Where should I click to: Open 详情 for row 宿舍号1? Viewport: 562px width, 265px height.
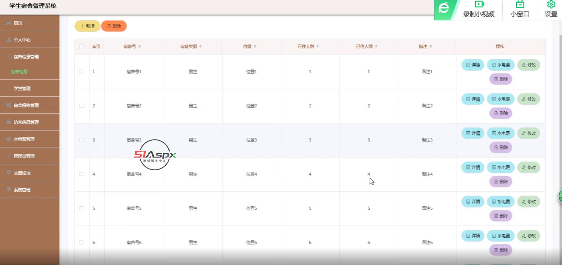[x=473, y=65]
